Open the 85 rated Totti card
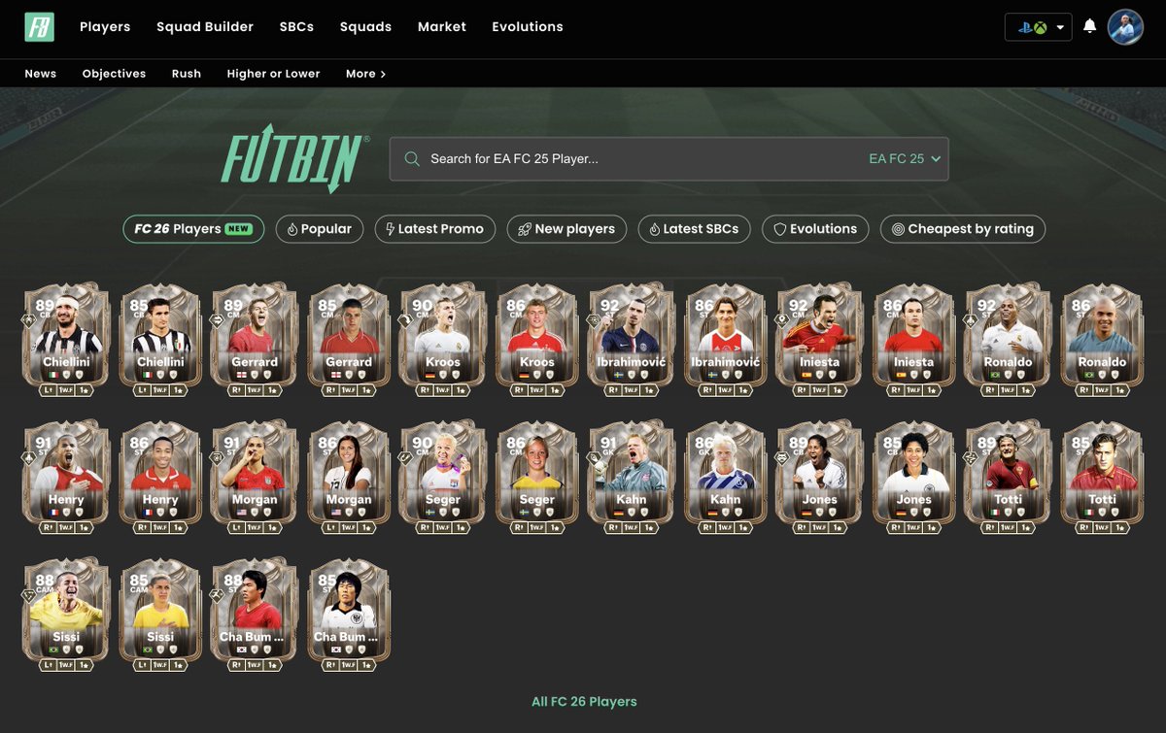 (1103, 478)
